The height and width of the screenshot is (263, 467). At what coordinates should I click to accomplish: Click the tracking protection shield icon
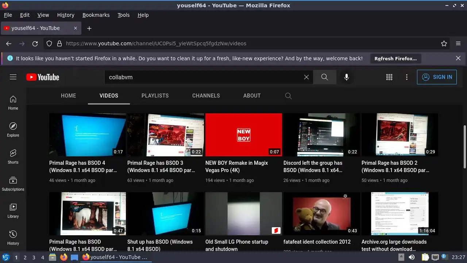49,43
